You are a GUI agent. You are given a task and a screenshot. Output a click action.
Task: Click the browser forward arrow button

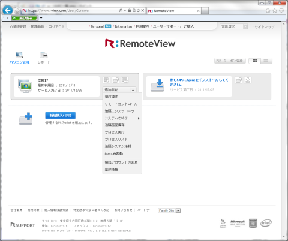(x=17, y=10)
